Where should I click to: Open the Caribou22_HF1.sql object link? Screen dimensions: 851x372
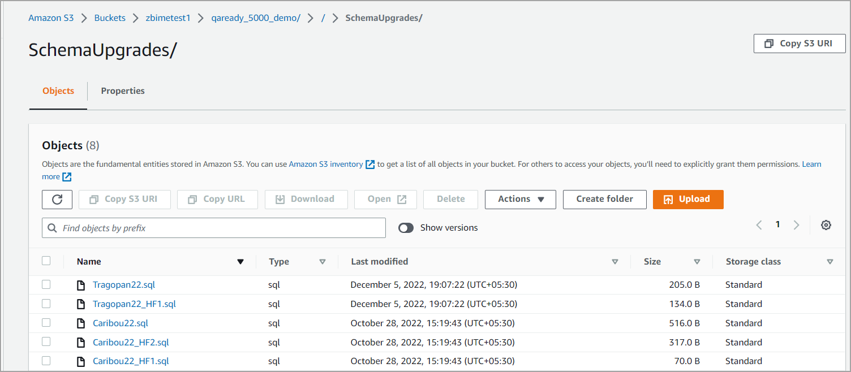[x=131, y=361]
